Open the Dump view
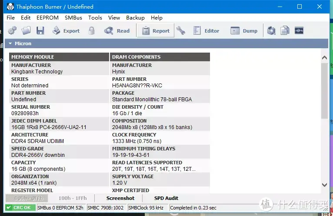This screenshot has height=216, width=333. [244, 30]
